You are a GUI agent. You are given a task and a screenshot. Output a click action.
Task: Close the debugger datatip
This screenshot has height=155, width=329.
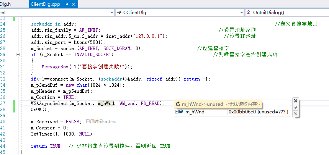tap(296, 101)
